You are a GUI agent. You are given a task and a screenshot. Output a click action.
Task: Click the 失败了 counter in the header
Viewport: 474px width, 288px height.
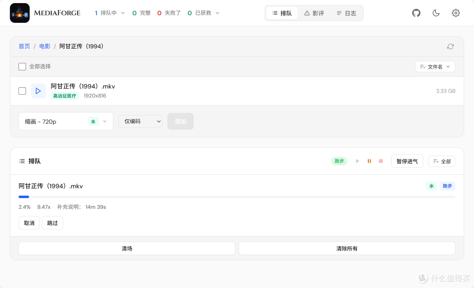click(169, 13)
